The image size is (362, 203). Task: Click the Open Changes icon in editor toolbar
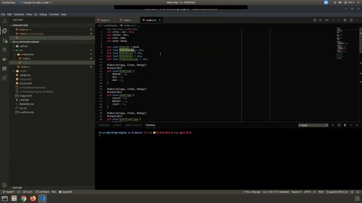point(314,20)
